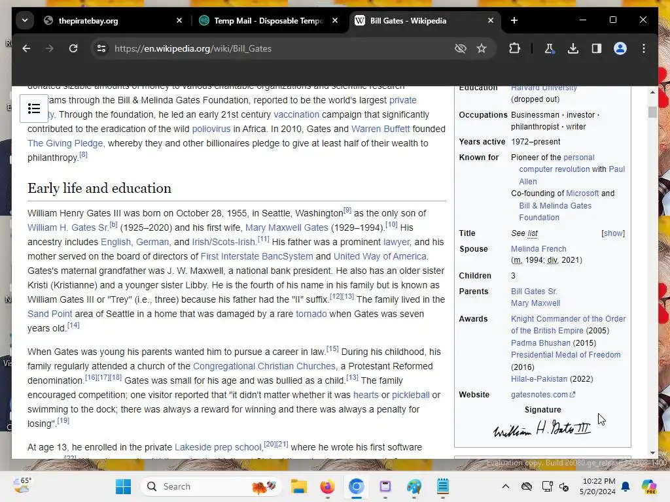
Task: Go back to previous page
Action: pos(26,48)
